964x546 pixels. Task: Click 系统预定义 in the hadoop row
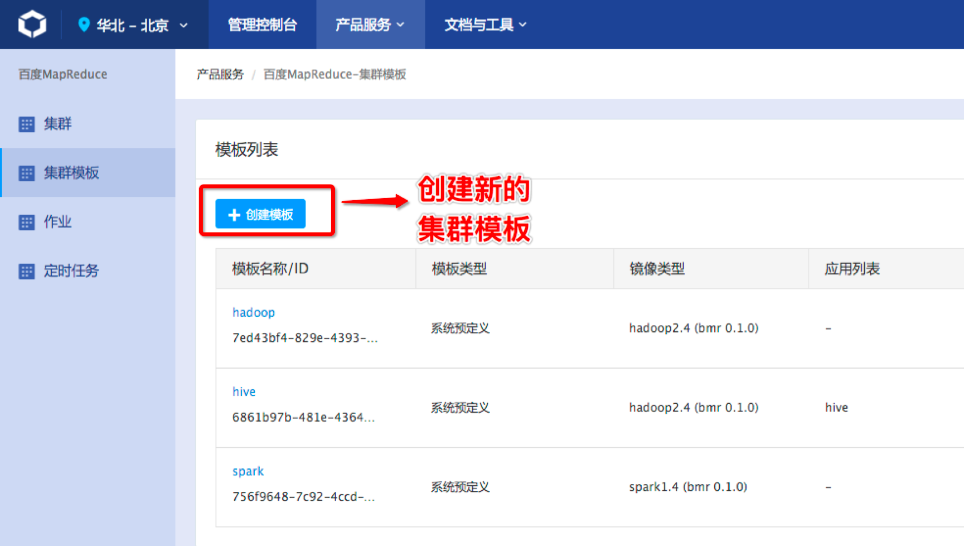[x=460, y=328]
